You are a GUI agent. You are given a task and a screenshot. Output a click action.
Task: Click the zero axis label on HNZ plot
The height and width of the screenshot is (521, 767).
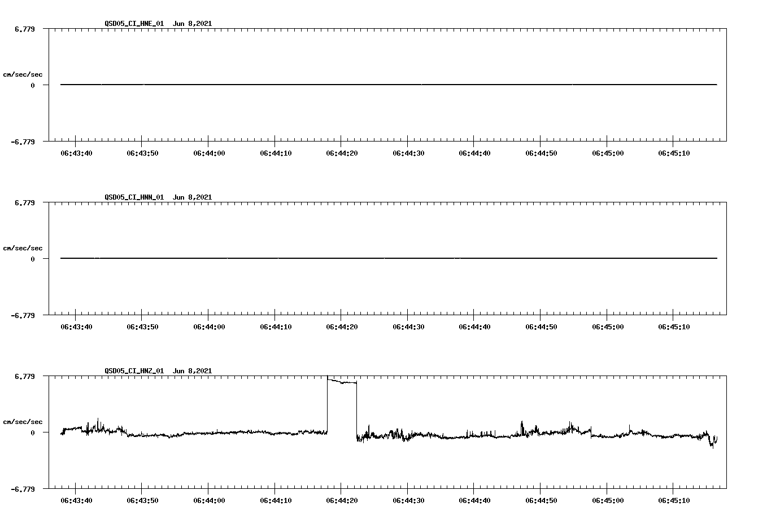tap(33, 432)
